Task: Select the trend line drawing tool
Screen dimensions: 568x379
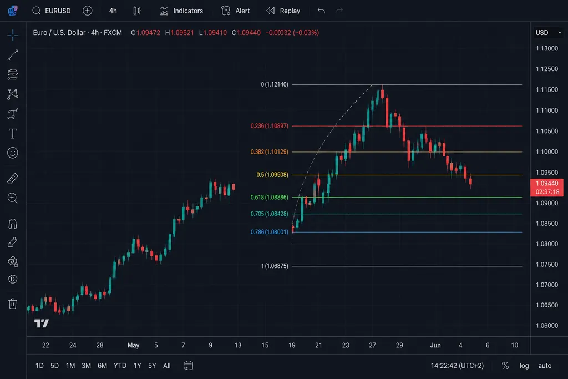Action: click(13, 55)
